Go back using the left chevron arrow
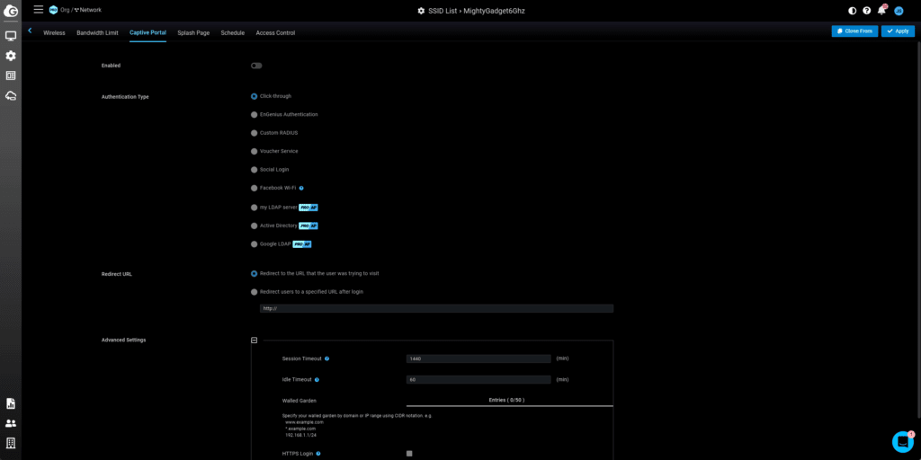This screenshot has width=921, height=460. click(30, 31)
